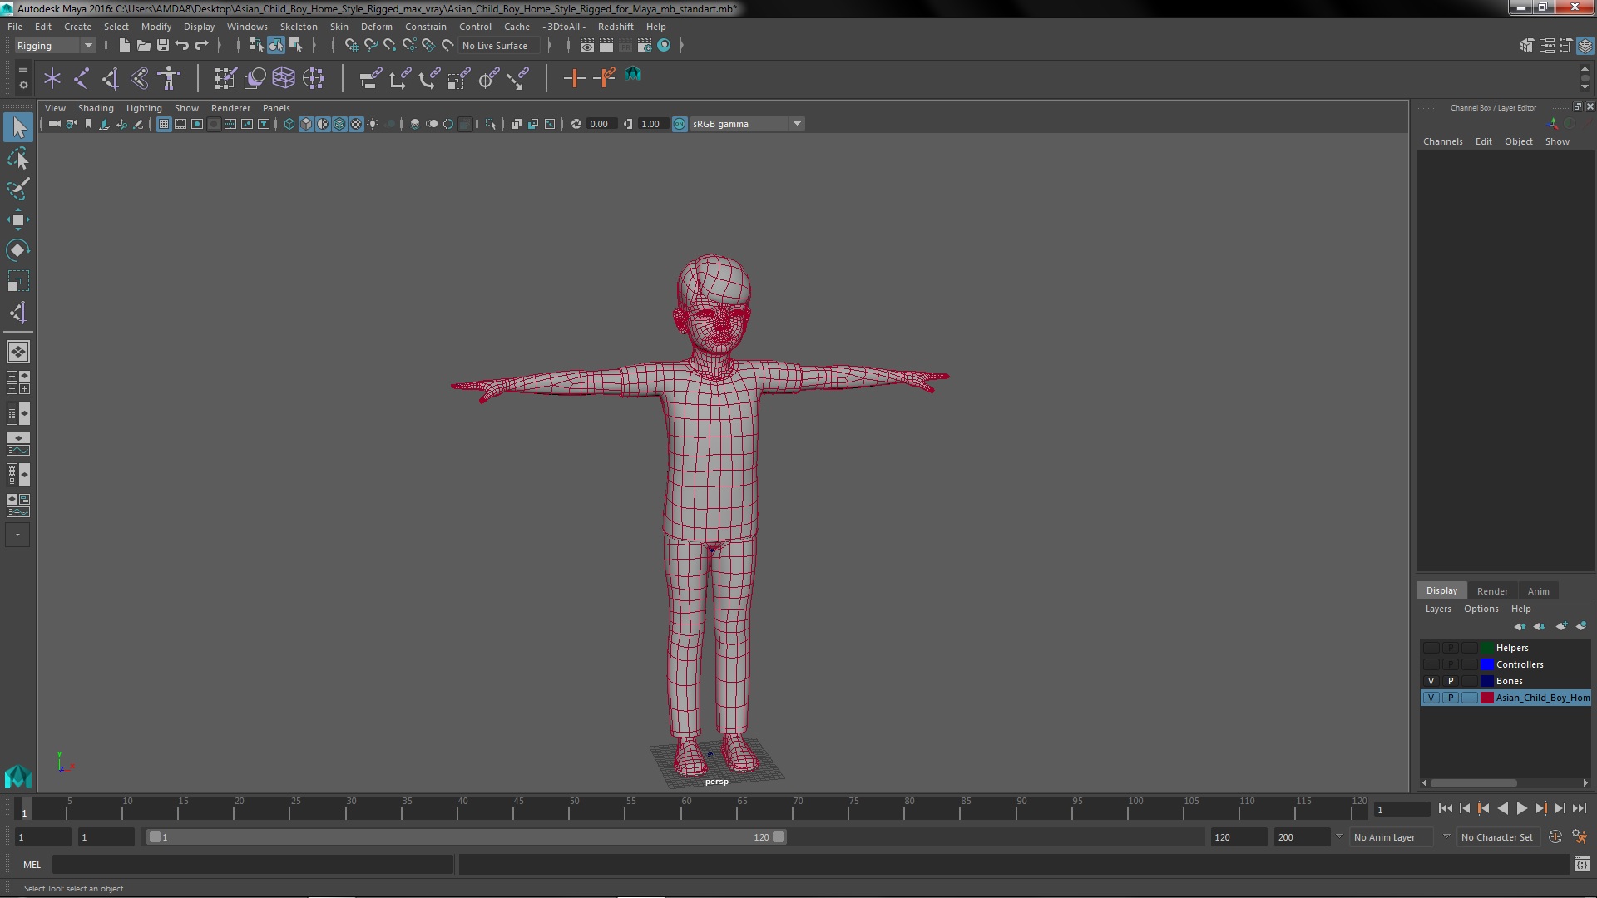This screenshot has width=1597, height=898.
Task: Save the current scene icon
Action: 163,46
